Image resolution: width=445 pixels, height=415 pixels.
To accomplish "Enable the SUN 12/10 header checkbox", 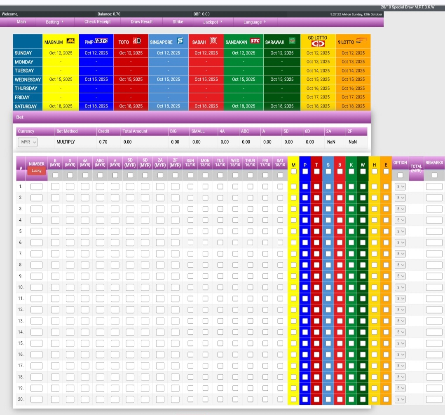I will [x=190, y=175].
